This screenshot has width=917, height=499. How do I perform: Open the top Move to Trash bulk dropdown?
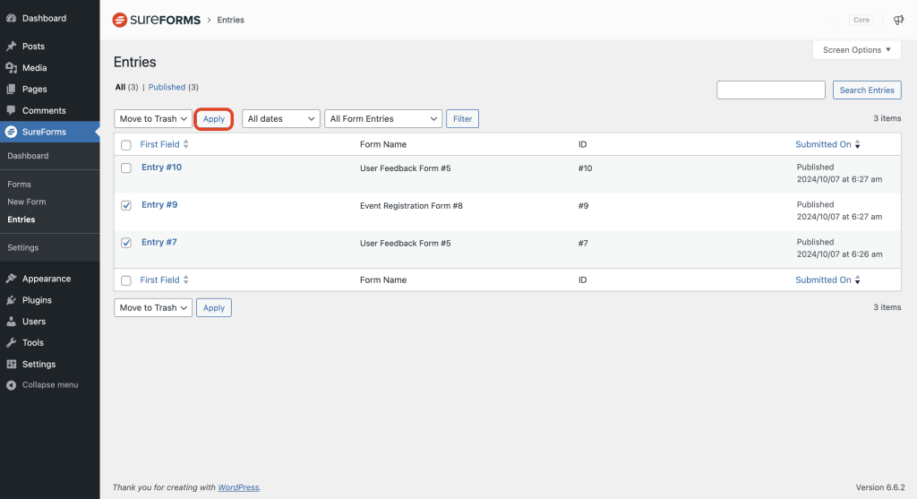coord(153,119)
